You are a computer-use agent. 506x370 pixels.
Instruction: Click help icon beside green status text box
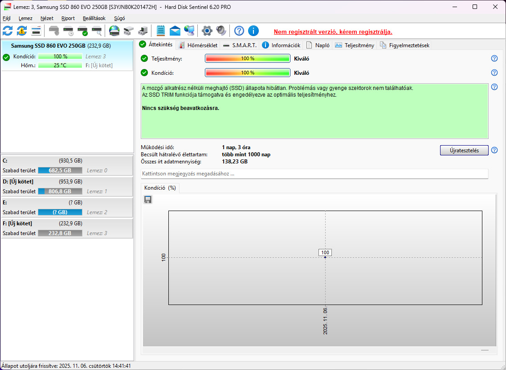pos(494,87)
